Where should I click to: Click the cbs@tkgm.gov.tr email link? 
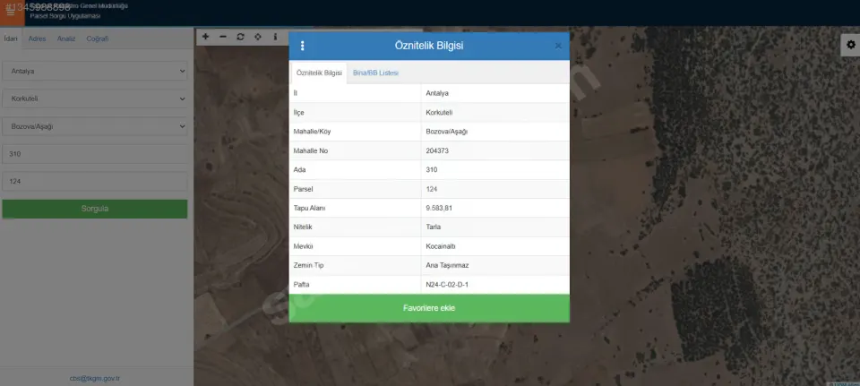95,378
